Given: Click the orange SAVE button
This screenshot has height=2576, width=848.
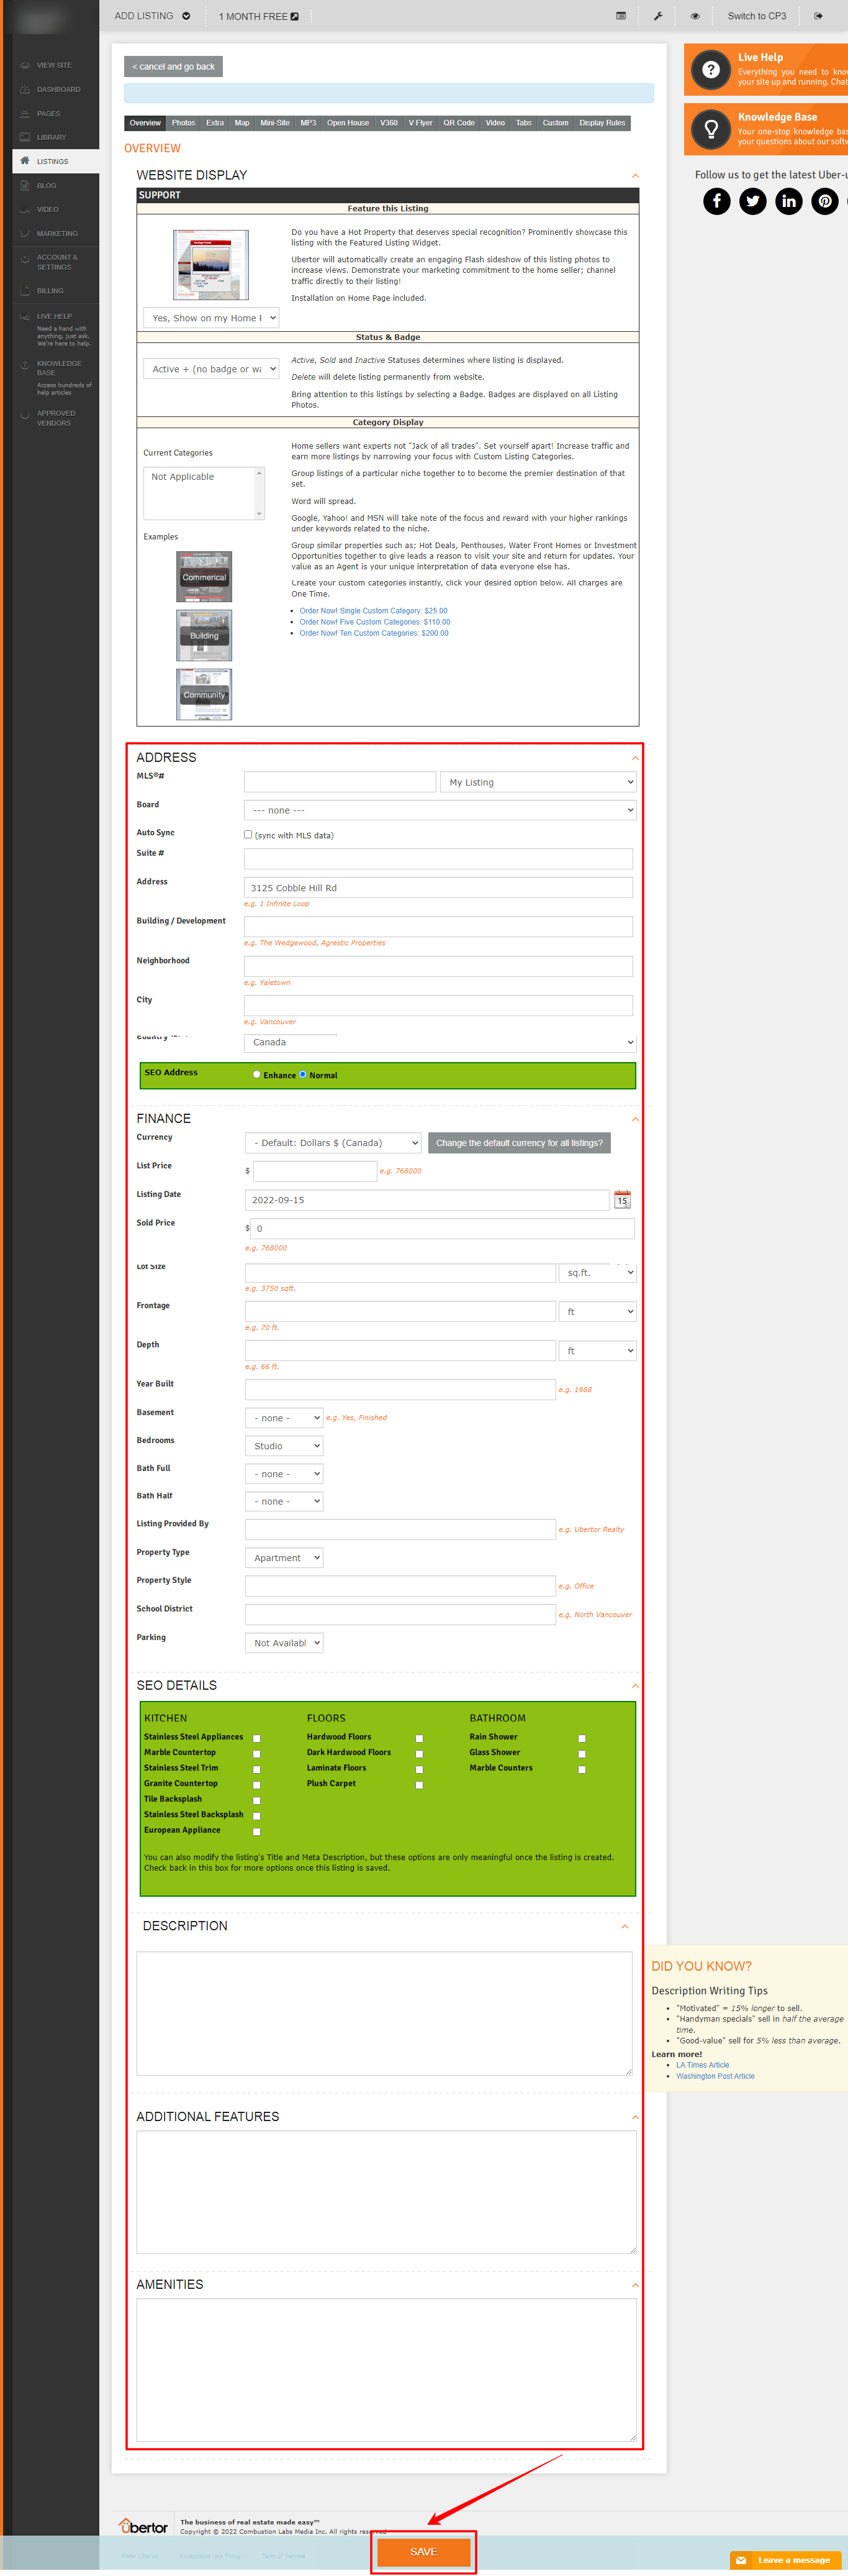Looking at the screenshot, I should point(423,2551).
